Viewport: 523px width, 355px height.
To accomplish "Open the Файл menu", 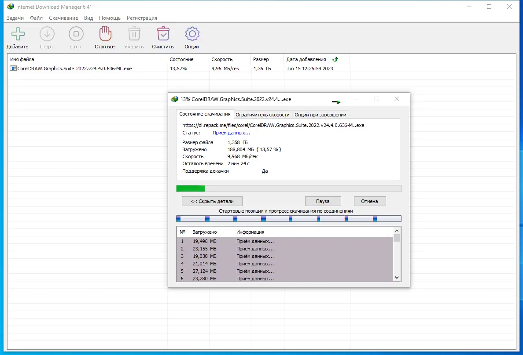I will (x=37, y=18).
